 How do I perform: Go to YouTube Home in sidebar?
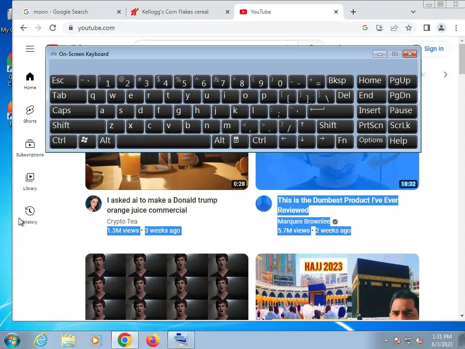(x=30, y=81)
